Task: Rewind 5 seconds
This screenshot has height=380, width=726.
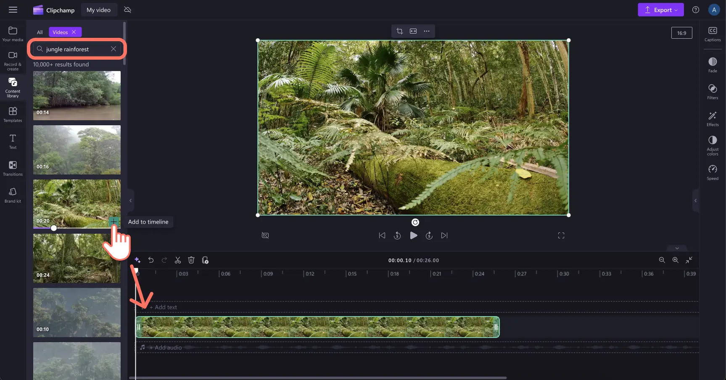Action: (397, 235)
